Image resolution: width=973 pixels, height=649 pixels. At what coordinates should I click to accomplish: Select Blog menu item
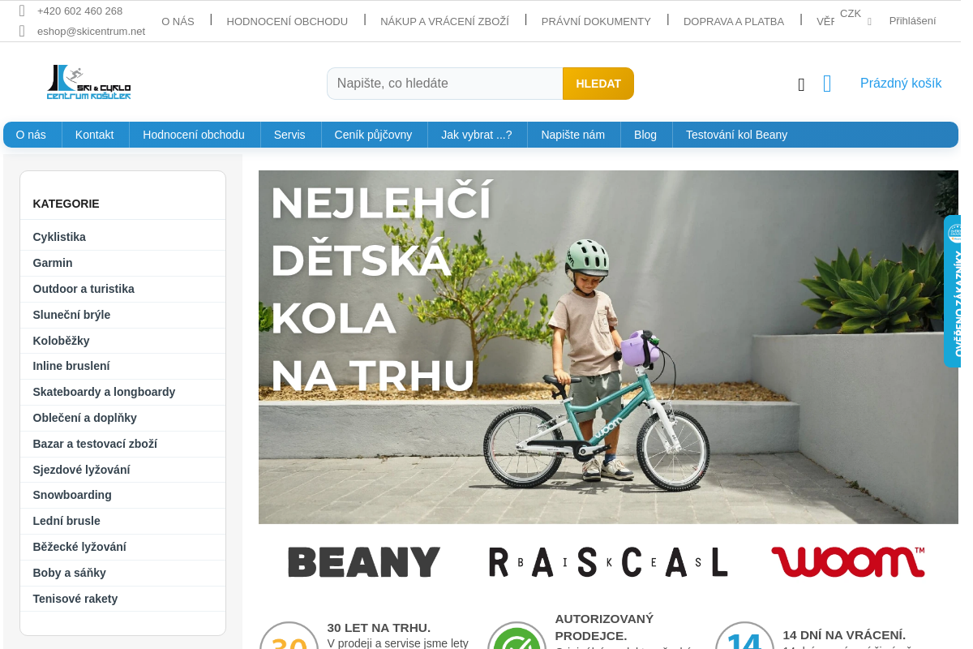[x=645, y=135]
